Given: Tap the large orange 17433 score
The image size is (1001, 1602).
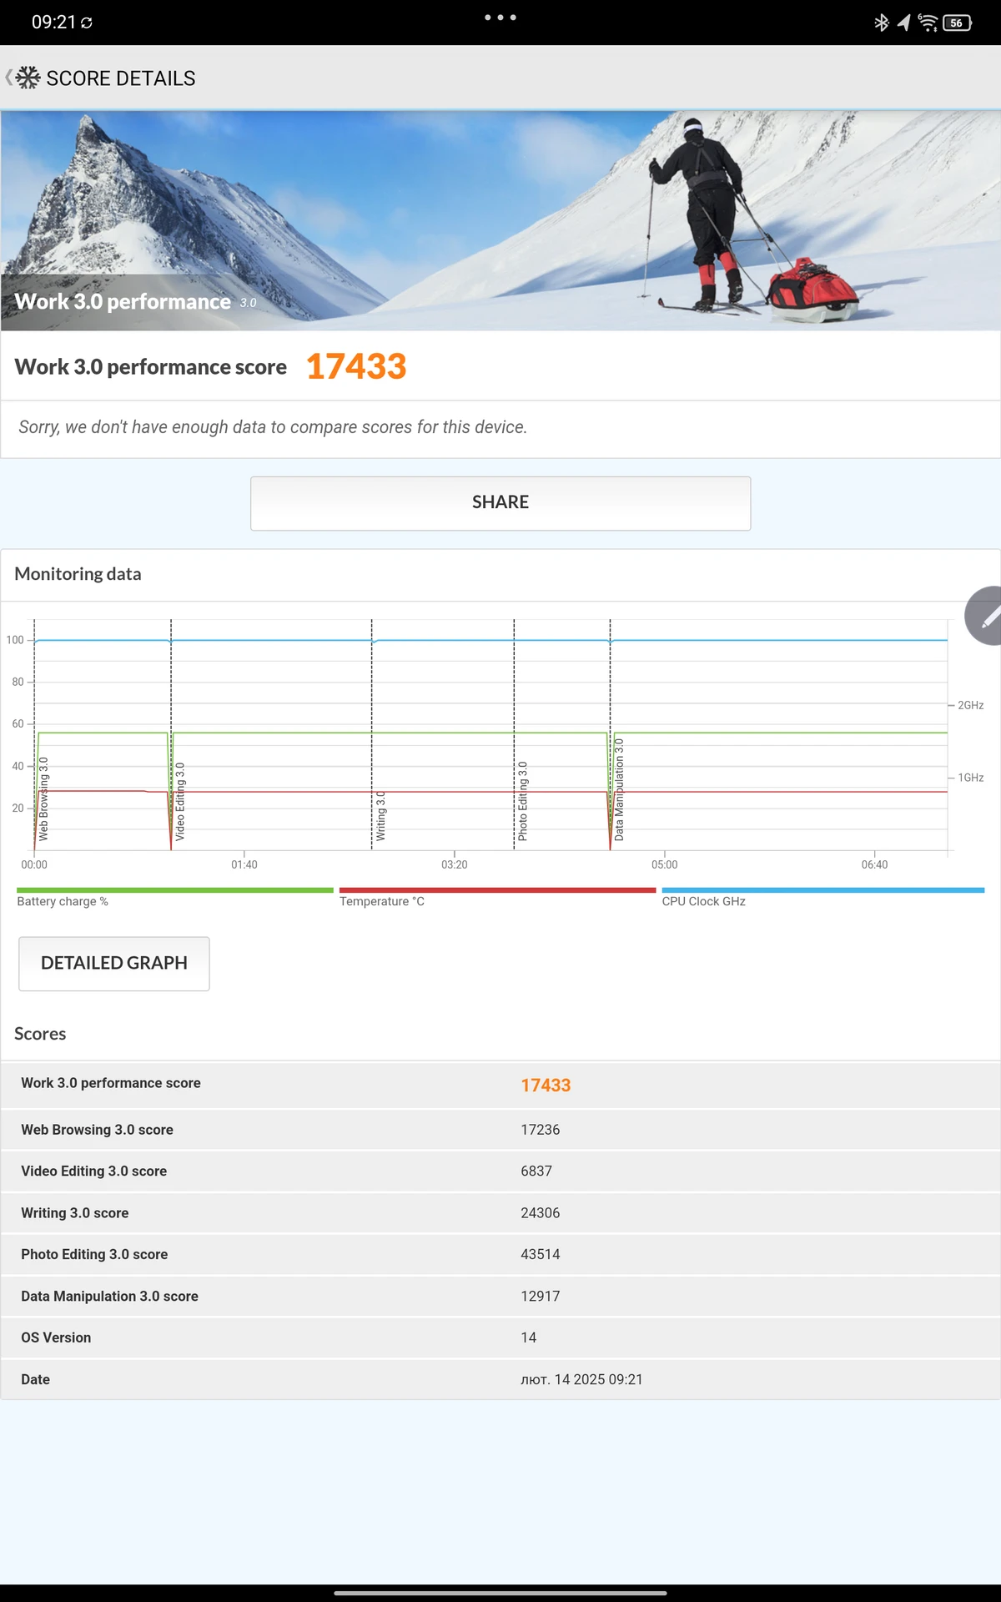Looking at the screenshot, I should pyautogui.click(x=356, y=366).
